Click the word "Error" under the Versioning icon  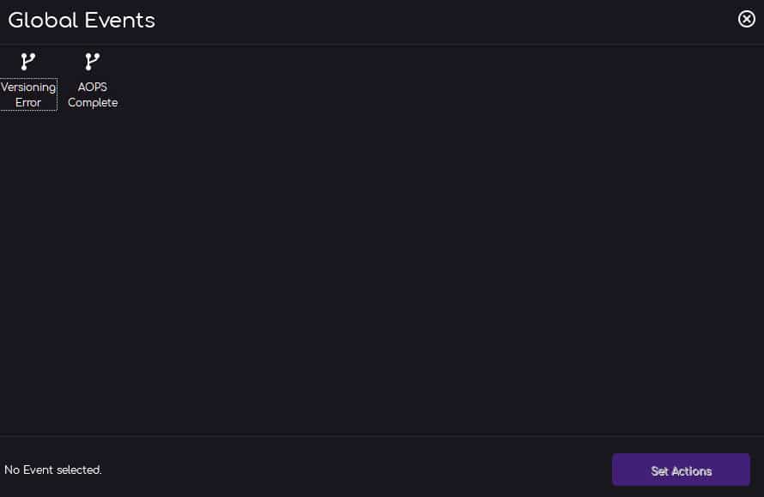point(28,102)
